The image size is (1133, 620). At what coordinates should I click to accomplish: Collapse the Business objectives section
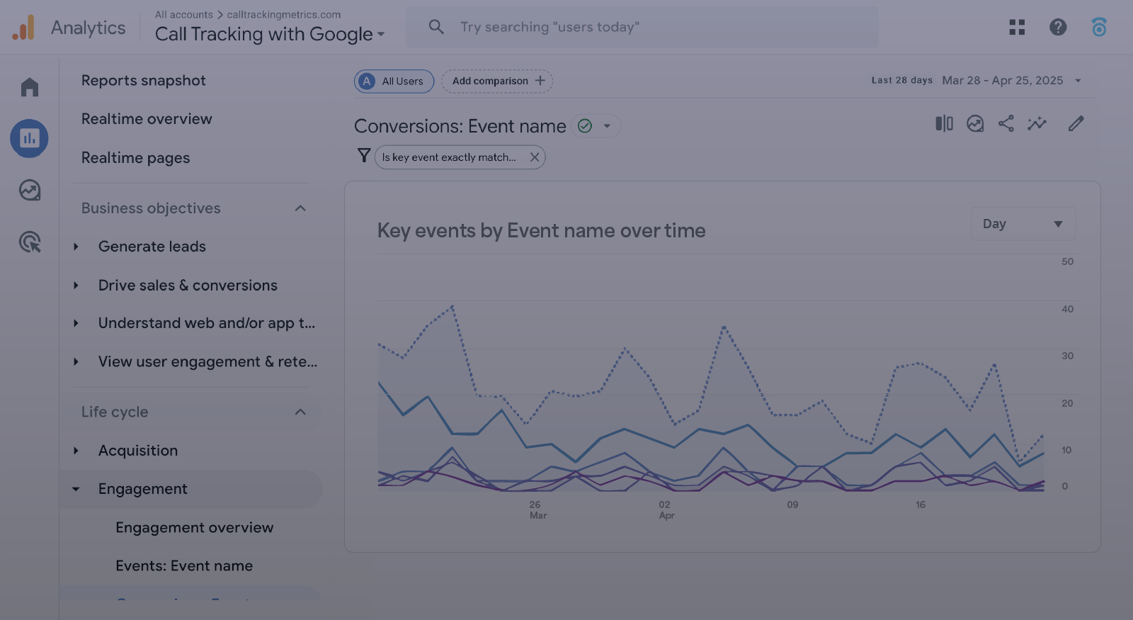300,208
